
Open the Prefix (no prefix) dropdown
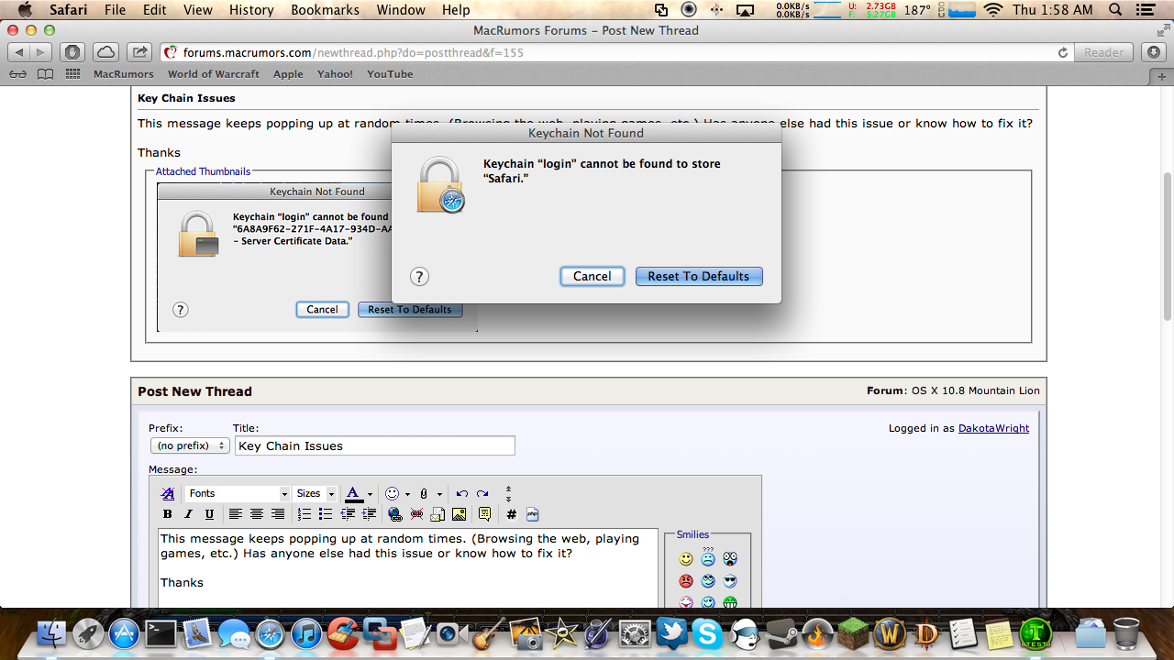[x=190, y=445]
